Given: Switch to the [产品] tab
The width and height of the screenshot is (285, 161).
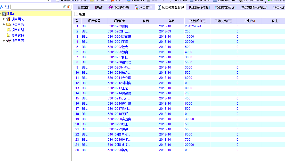Looking at the screenshot, I should (99, 7).
